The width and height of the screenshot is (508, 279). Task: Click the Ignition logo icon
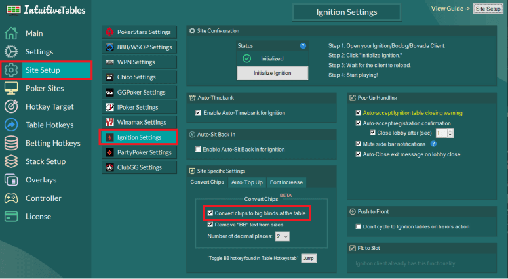(109, 137)
